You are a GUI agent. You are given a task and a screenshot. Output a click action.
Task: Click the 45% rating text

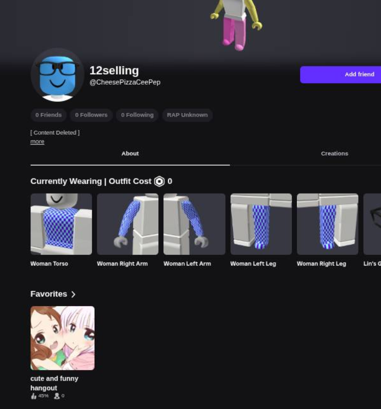(x=43, y=396)
